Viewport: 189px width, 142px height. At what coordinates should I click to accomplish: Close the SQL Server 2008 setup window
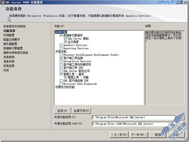point(185,2)
